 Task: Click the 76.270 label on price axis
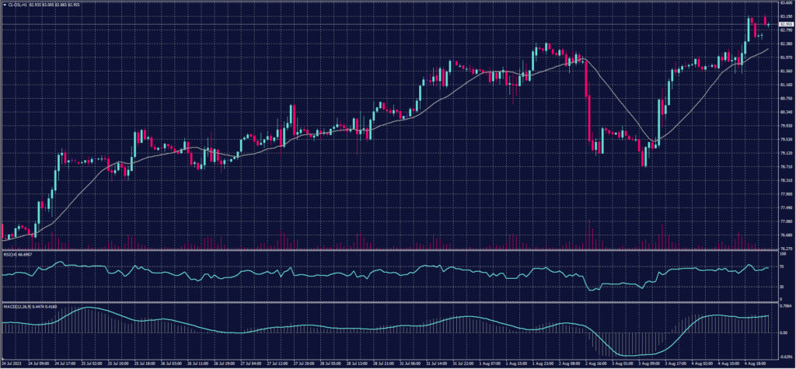click(x=784, y=248)
